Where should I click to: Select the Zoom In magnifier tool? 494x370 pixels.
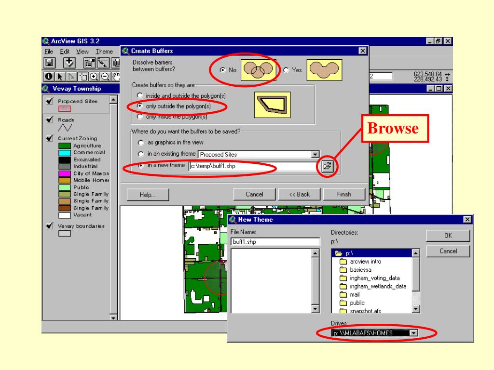pyautogui.click(x=94, y=77)
